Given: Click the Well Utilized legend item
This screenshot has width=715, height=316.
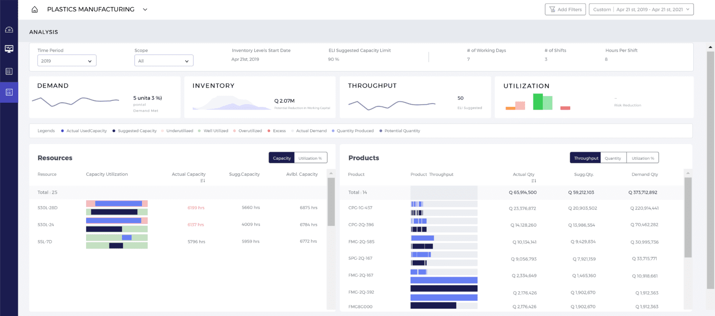Looking at the screenshot, I should click(x=213, y=131).
